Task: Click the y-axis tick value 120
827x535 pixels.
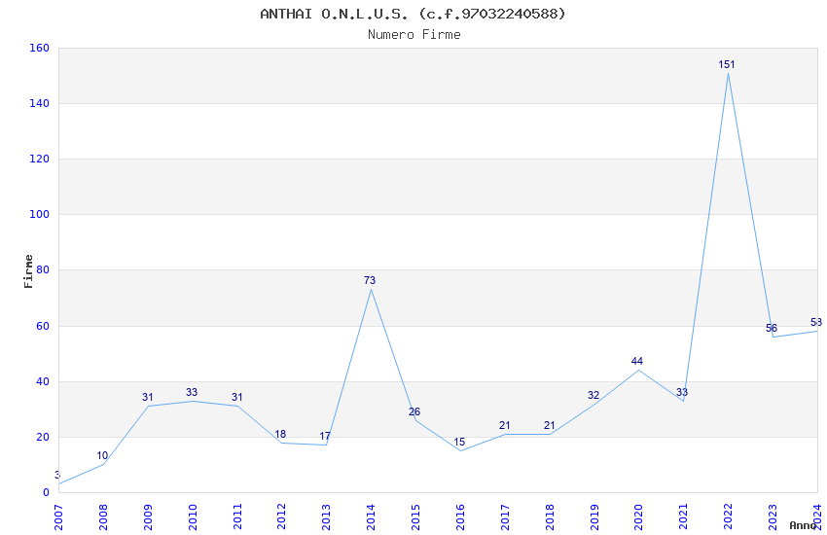Action: 39,160
